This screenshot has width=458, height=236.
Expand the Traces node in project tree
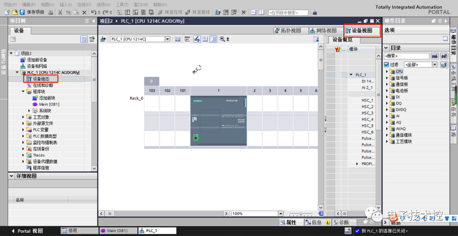point(23,155)
